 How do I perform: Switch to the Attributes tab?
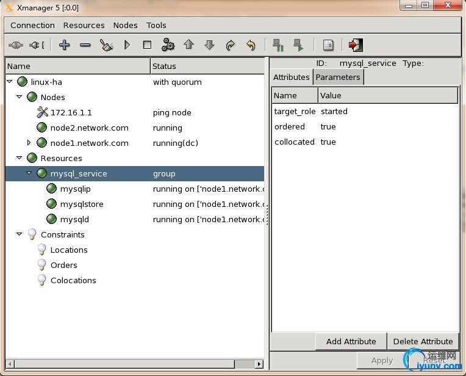pos(292,77)
